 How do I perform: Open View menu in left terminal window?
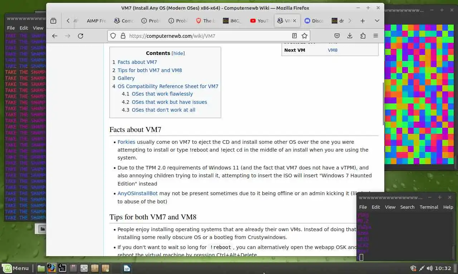38,28
